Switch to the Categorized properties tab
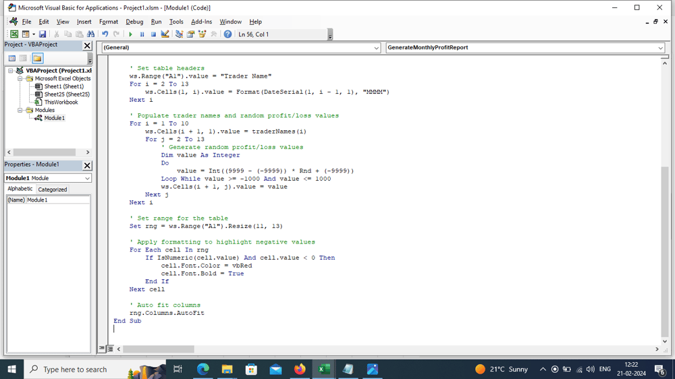Image resolution: width=675 pixels, height=379 pixels. pos(53,189)
